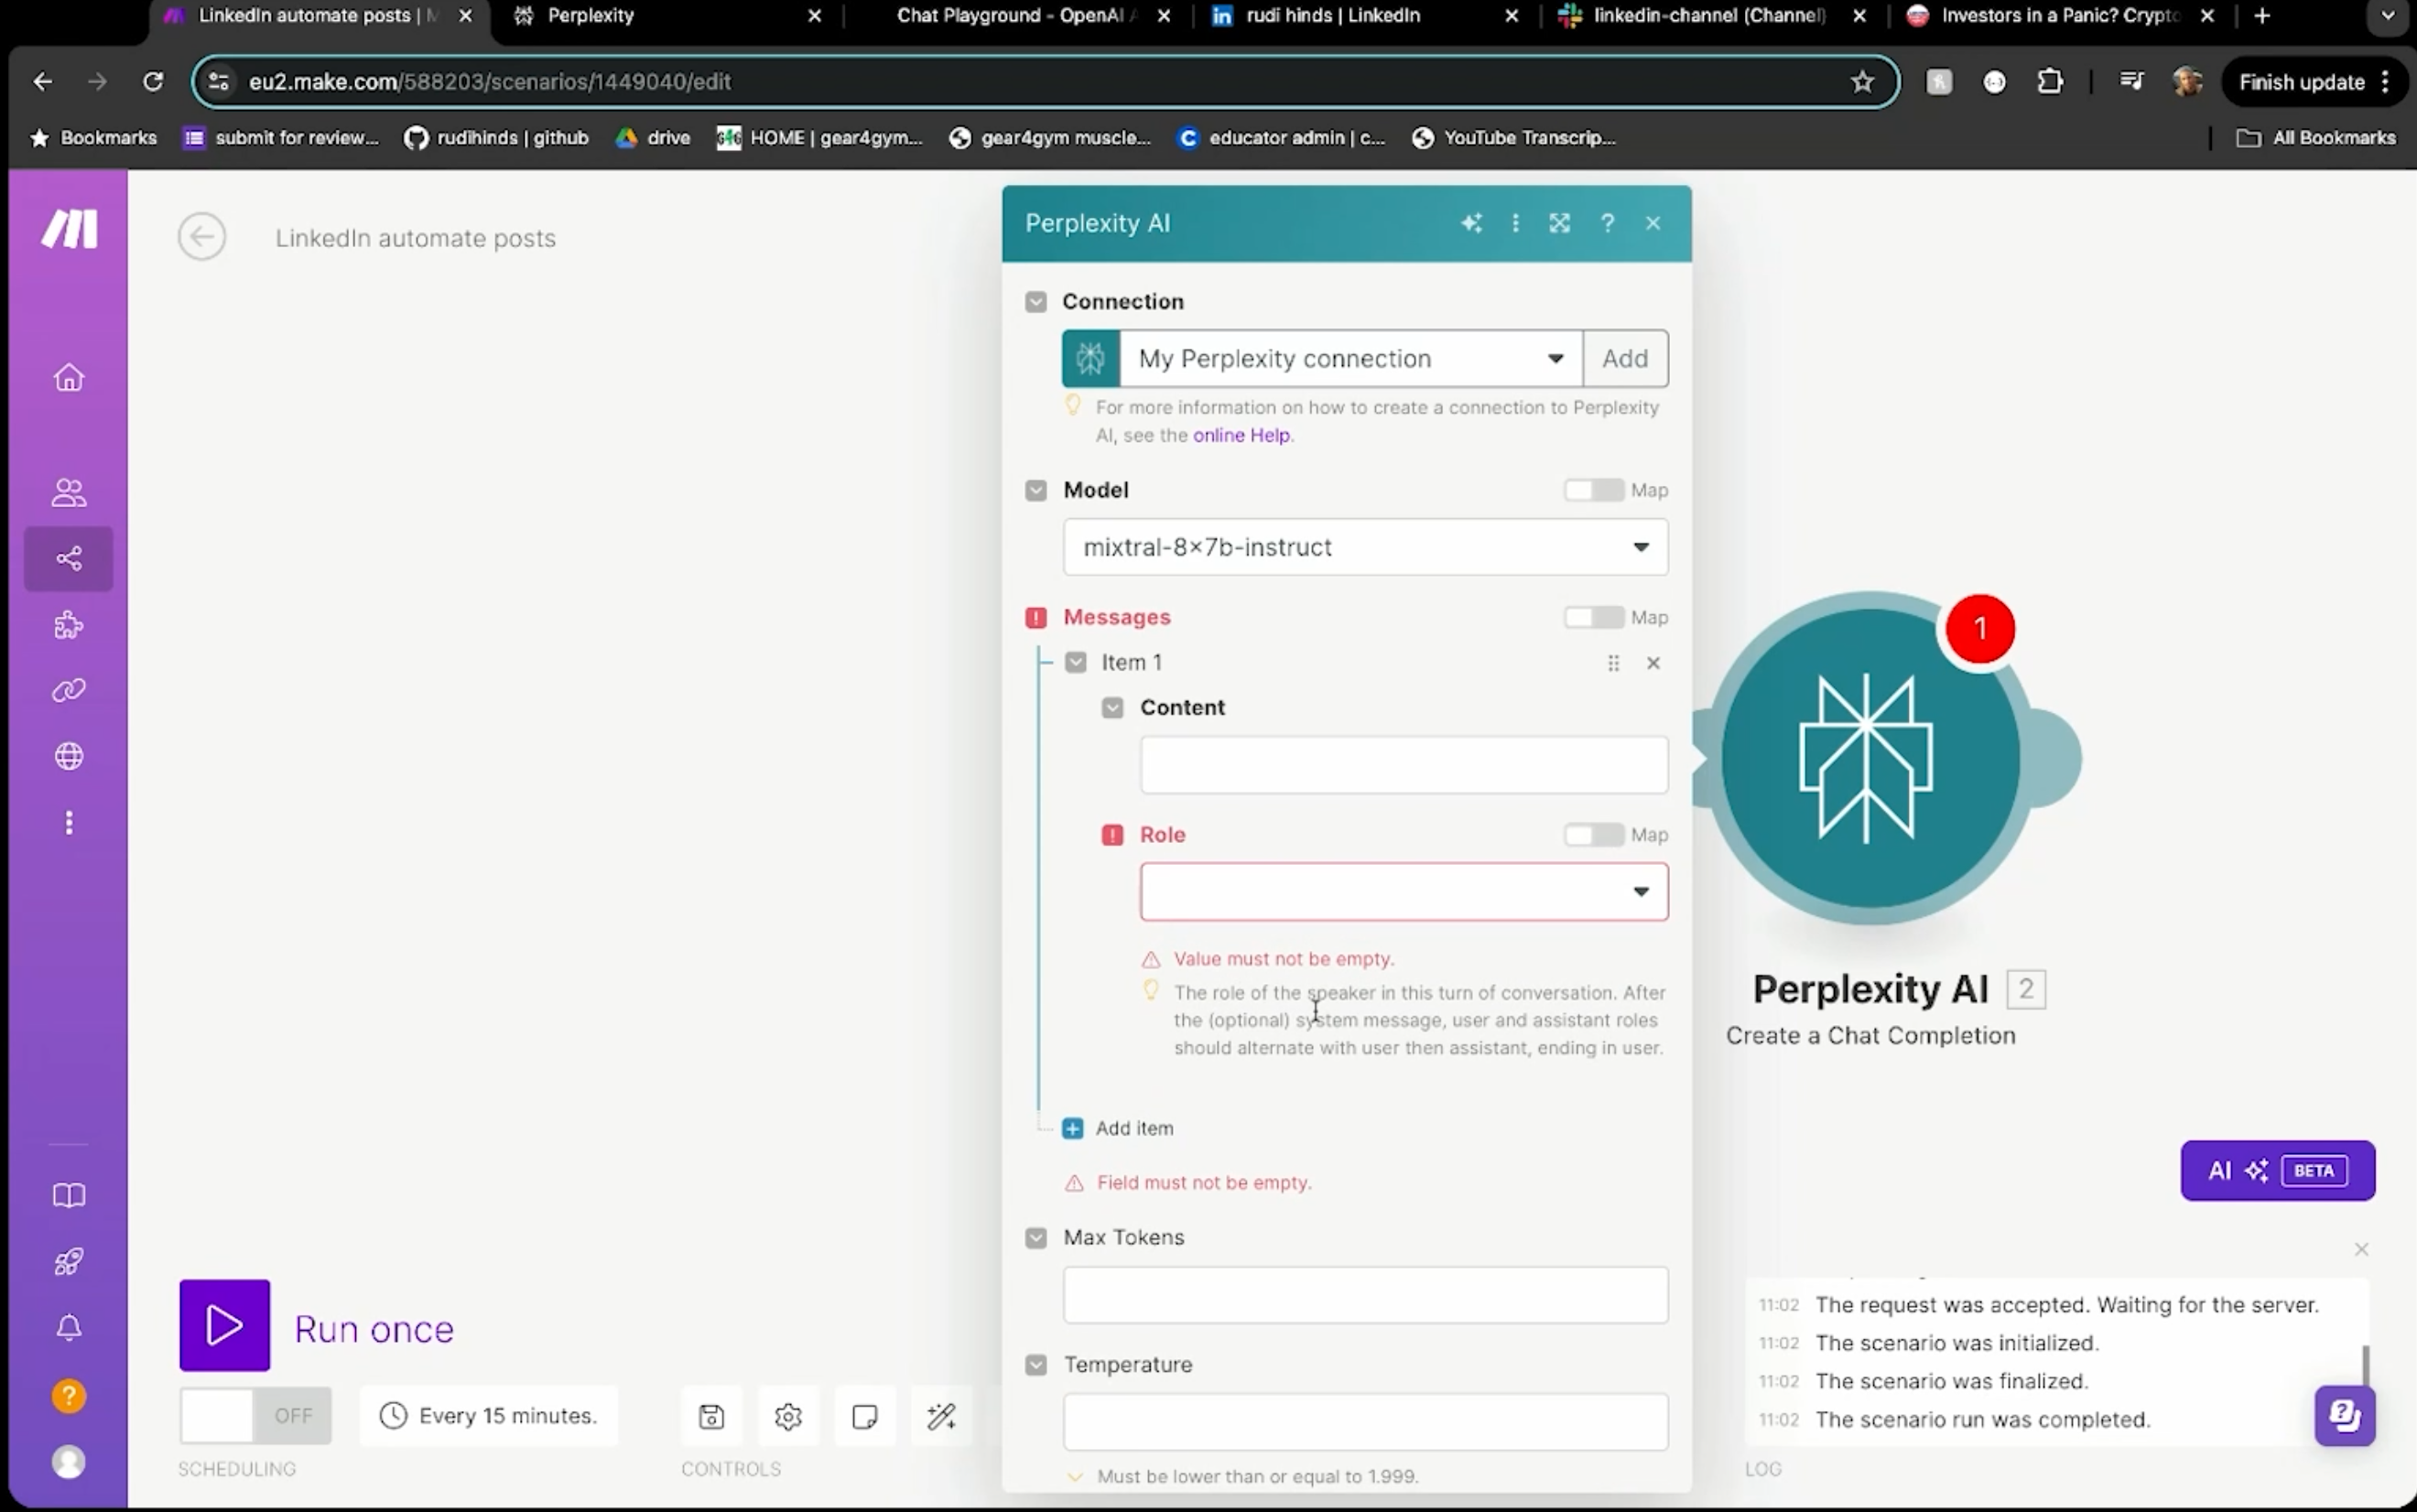Expand the Perplexity AI panel to fullscreen

[x=1559, y=223]
